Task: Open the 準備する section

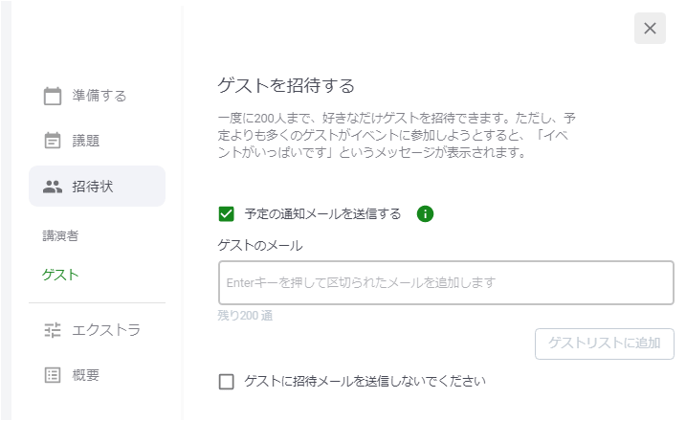Action: point(98,96)
